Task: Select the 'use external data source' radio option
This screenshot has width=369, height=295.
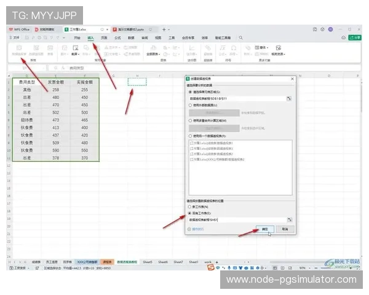Action: (190, 105)
